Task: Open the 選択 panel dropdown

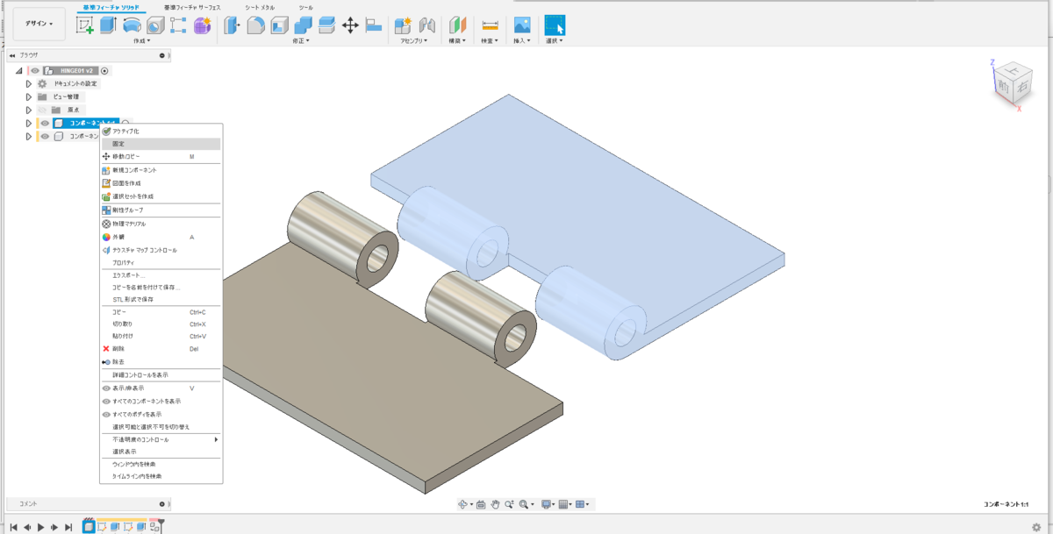Action: tap(555, 40)
